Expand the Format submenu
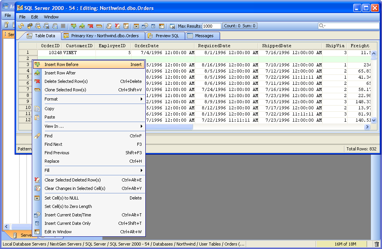Image resolution: width=382 pixels, height=249 pixels. coord(89,99)
